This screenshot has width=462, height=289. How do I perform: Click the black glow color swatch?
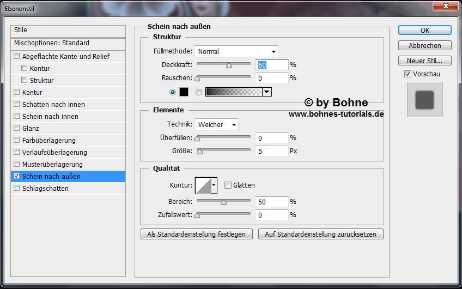pos(184,92)
